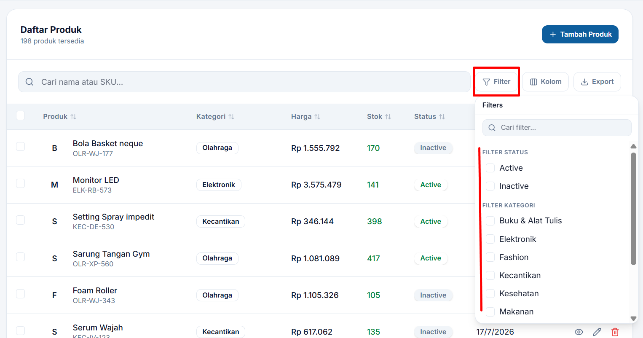Viewport: 643px width, 338px height.
Task: Click the eye view icon in bottom row
Action: [579, 332]
